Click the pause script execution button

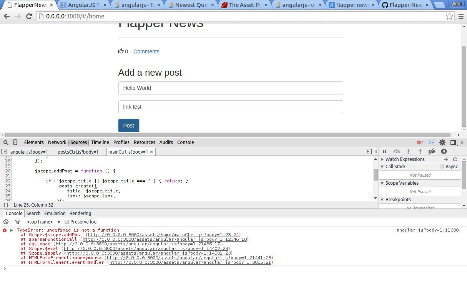384,151
